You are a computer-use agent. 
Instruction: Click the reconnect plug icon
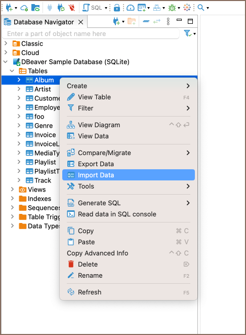[x=61, y=8]
